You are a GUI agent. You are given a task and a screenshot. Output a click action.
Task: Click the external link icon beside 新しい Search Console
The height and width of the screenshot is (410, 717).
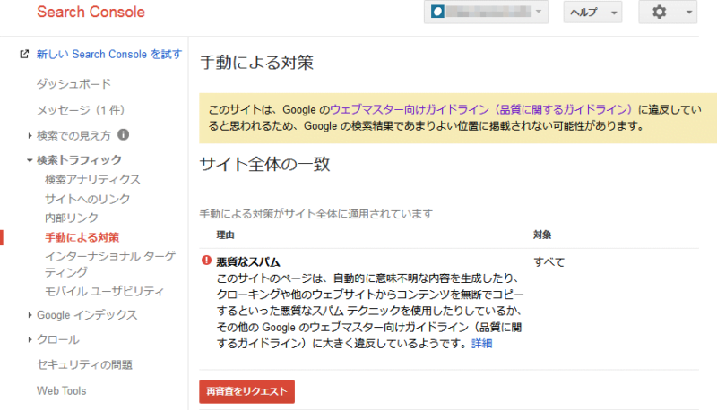coord(24,55)
